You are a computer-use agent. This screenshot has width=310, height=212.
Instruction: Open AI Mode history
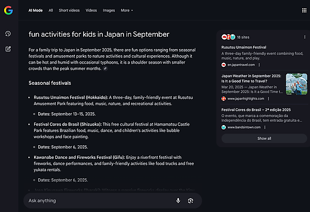coord(8,34)
